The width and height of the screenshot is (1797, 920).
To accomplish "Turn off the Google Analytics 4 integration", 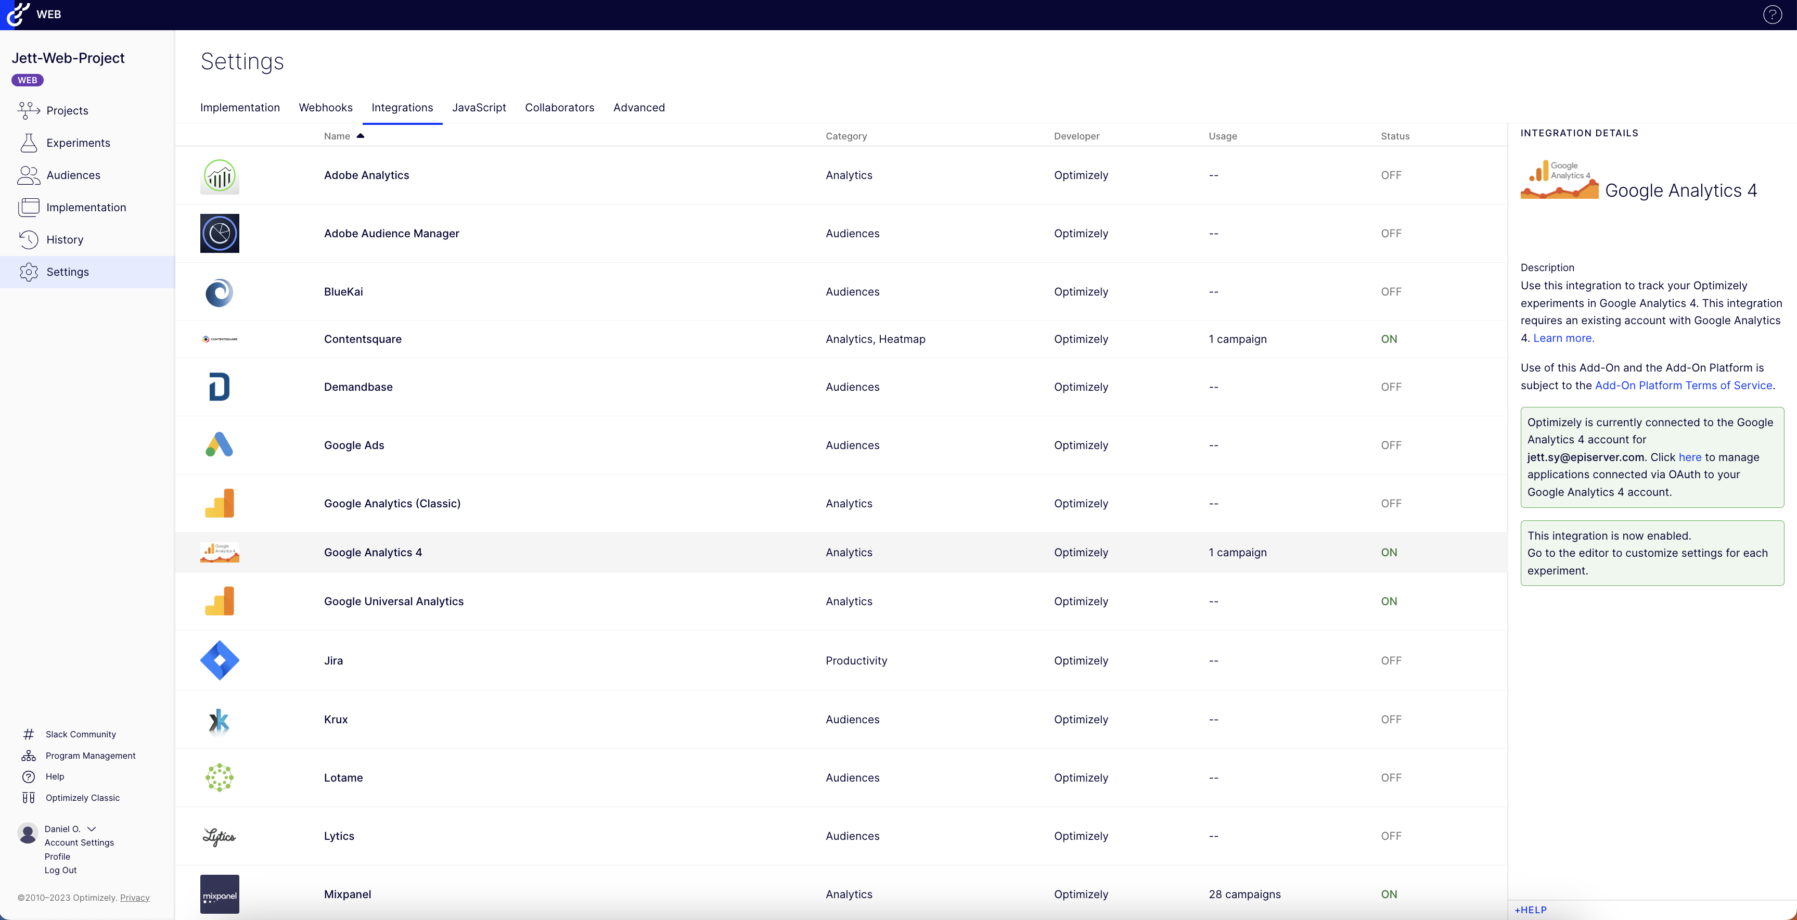I will pyautogui.click(x=1389, y=552).
